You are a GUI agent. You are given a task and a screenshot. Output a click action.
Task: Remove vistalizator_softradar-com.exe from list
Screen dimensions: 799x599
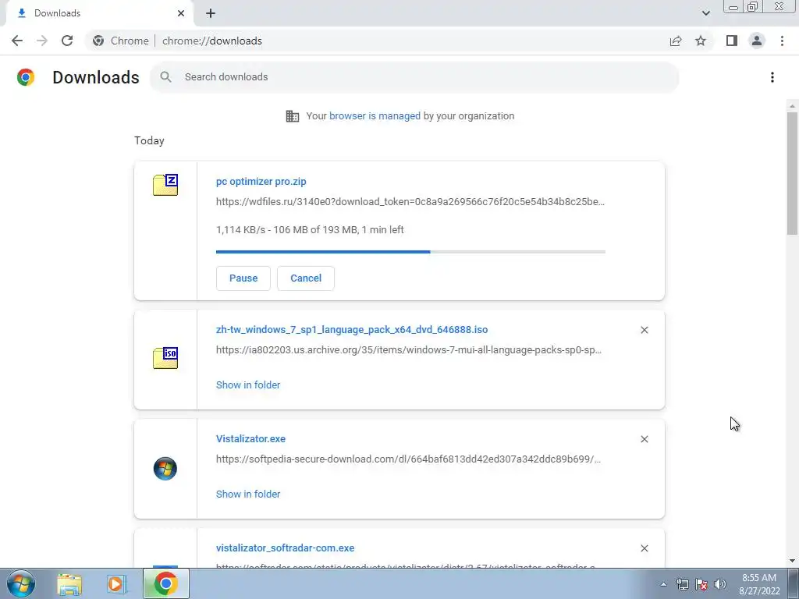(x=644, y=548)
